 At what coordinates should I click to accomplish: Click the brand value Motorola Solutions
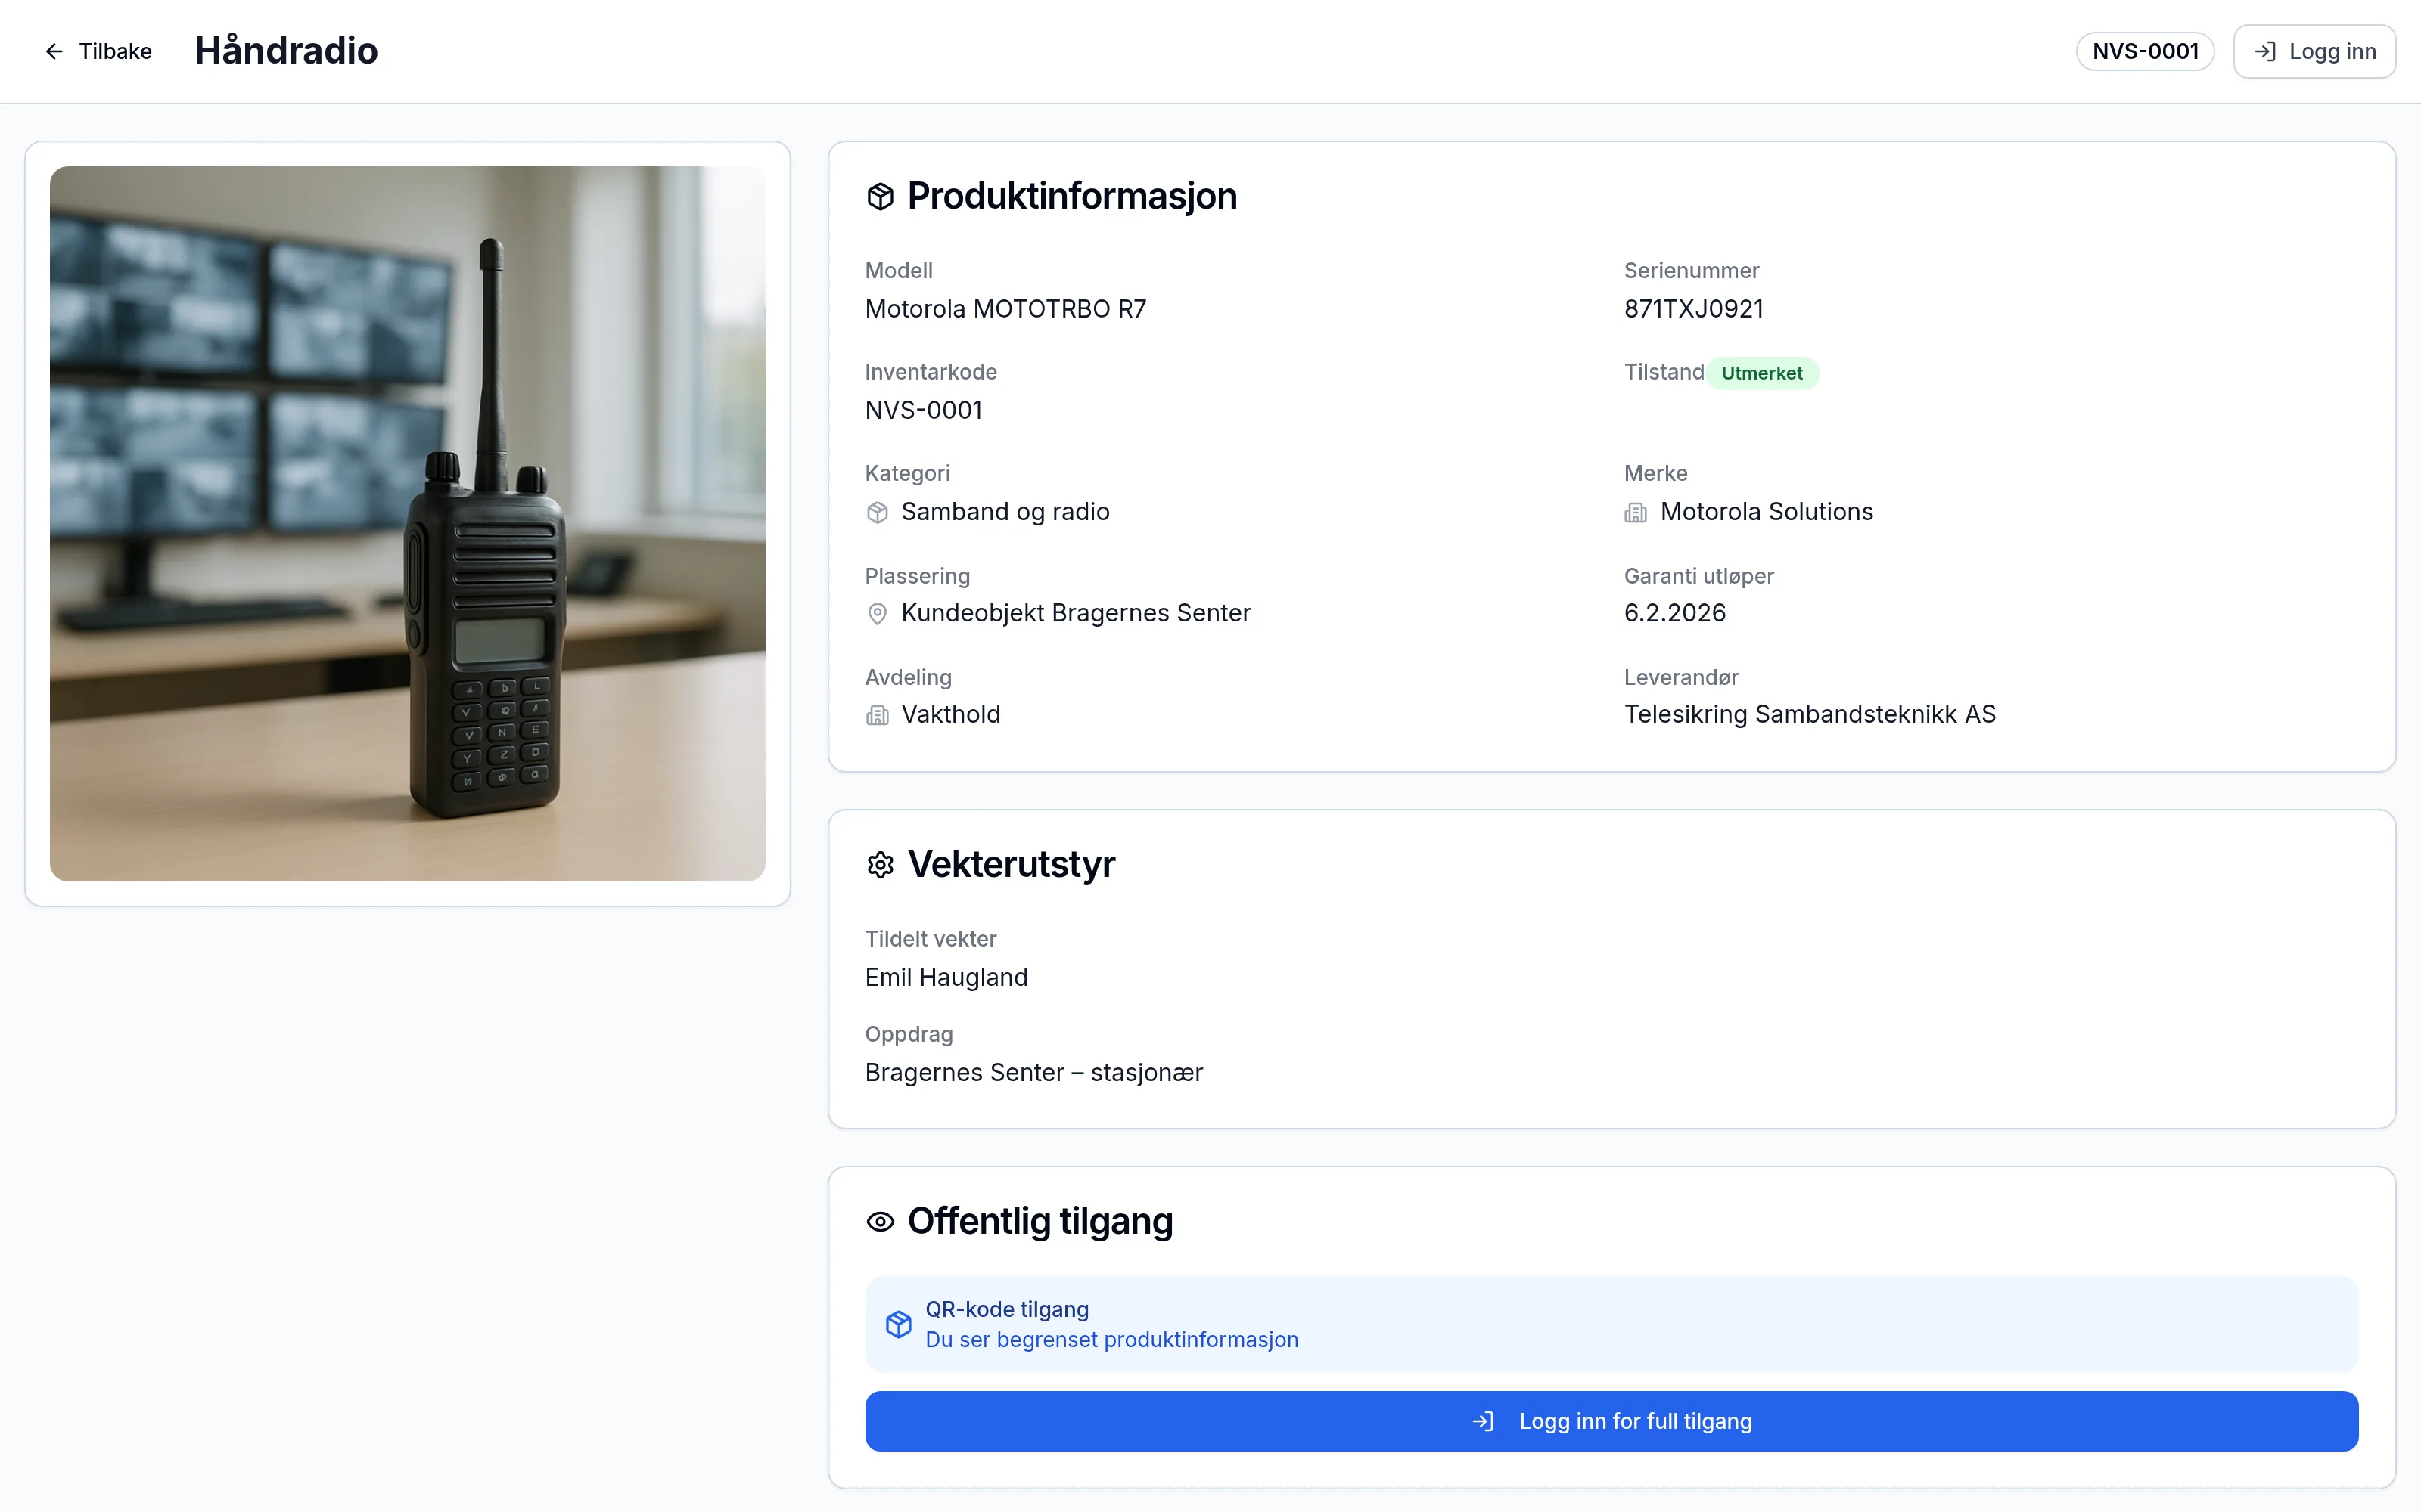[1767, 512]
